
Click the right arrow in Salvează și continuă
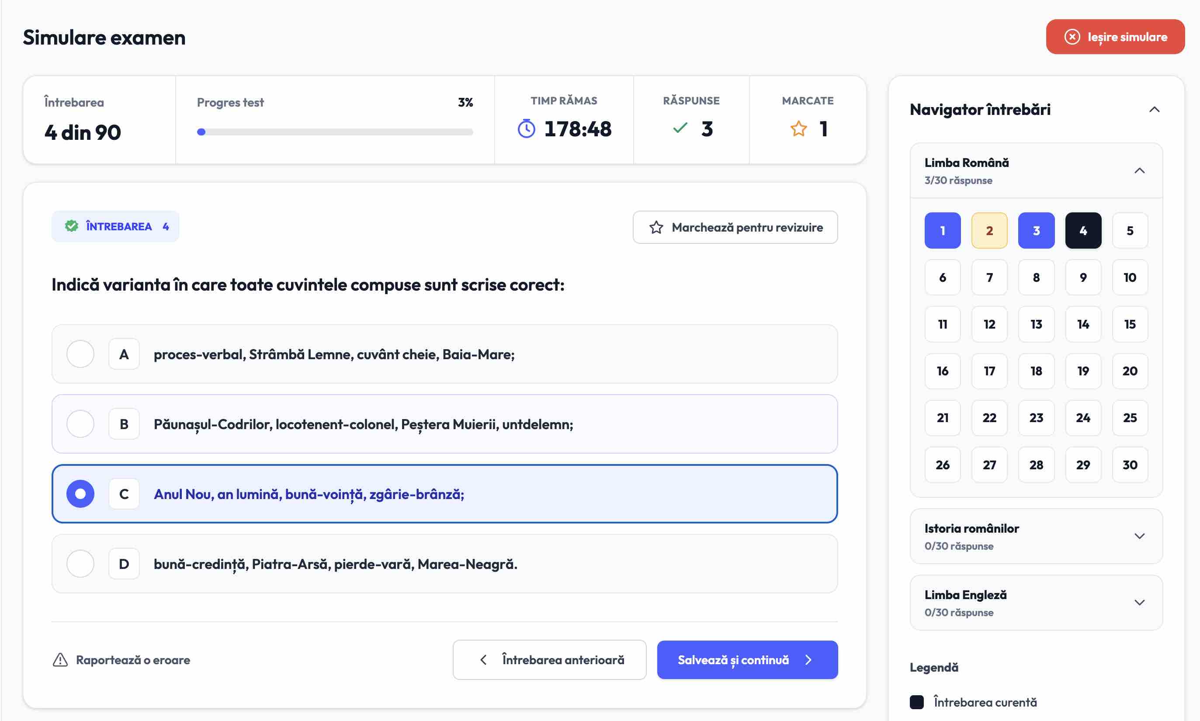[808, 660]
